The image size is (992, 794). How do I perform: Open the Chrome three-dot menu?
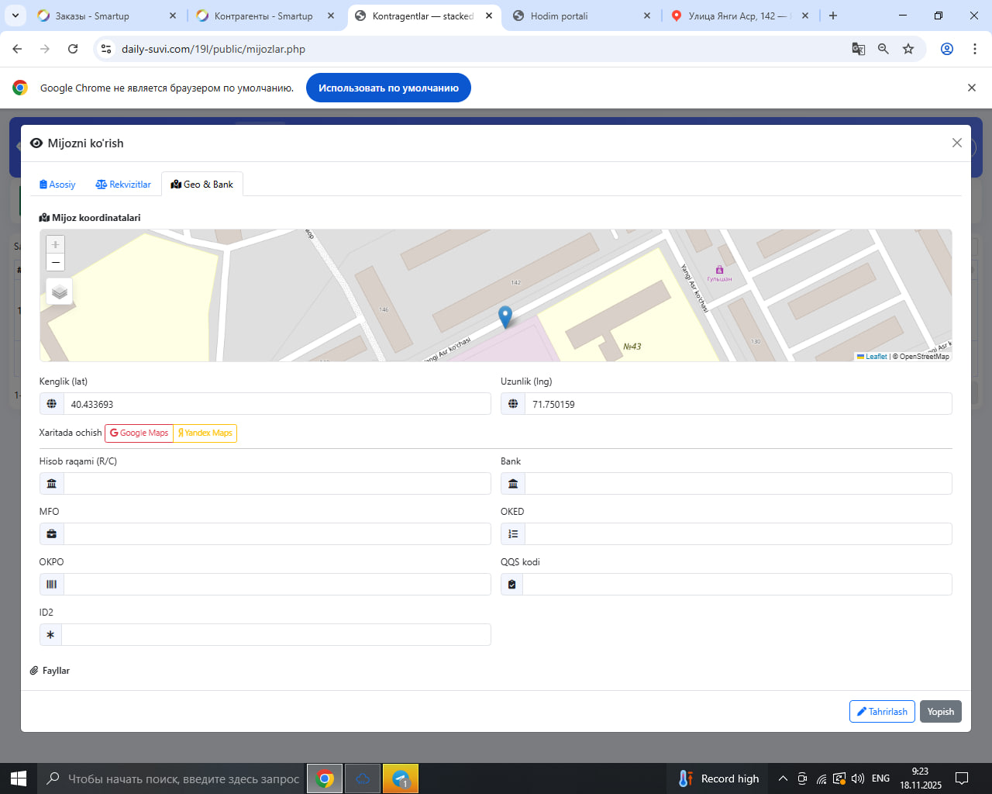[x=975, y=49]
